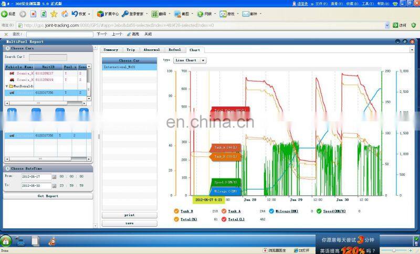Collapse the Choose Cars panel icon
This screenshot has width=420, height=254.
tap(8, 48)
